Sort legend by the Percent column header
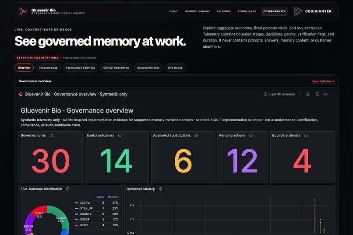Image resolution: width=353 pixels, height=235 pixels. coord(113,197)
